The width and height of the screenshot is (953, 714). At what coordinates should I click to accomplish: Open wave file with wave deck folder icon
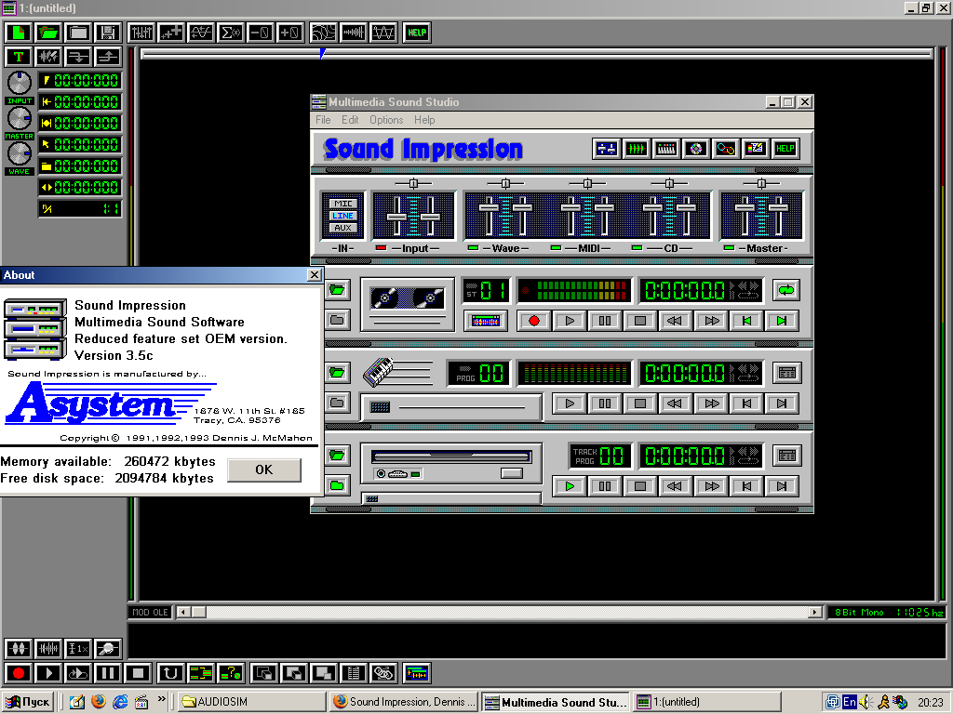click(337, 290)
